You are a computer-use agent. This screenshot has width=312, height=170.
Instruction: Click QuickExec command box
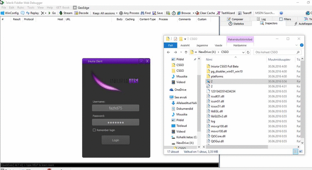[x=109, y=165]
